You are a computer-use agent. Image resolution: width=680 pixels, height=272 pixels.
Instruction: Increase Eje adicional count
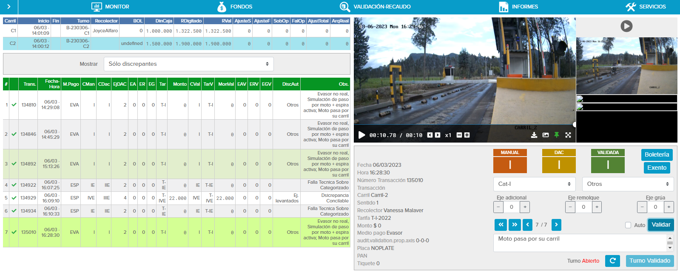point(525,207)
